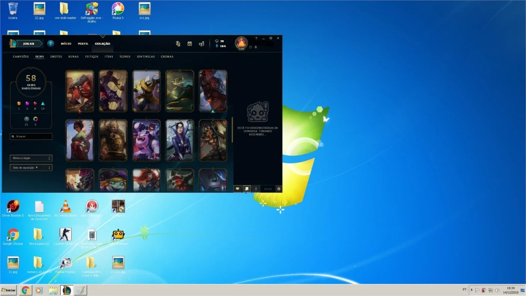
Task: Open client settings gear beside the help icon
Action: [271, 38]
